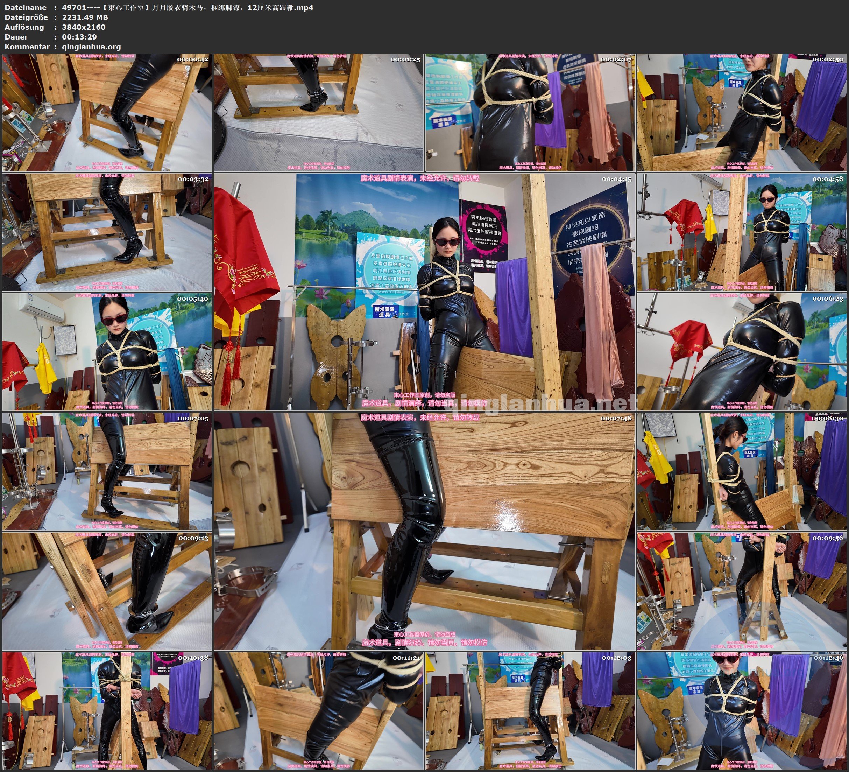Select the frame at 00:10:38

point(107,710)
